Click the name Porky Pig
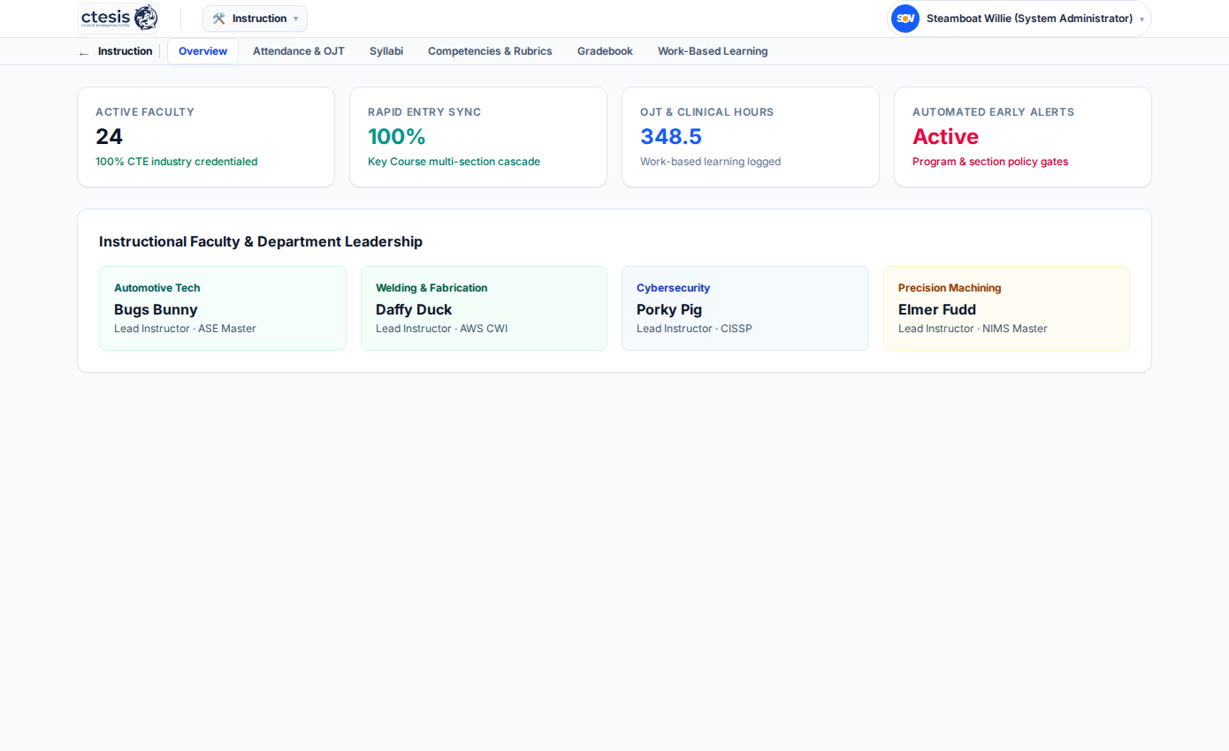The height and width of the screenshot is (751, 1229). pos(669,309)
